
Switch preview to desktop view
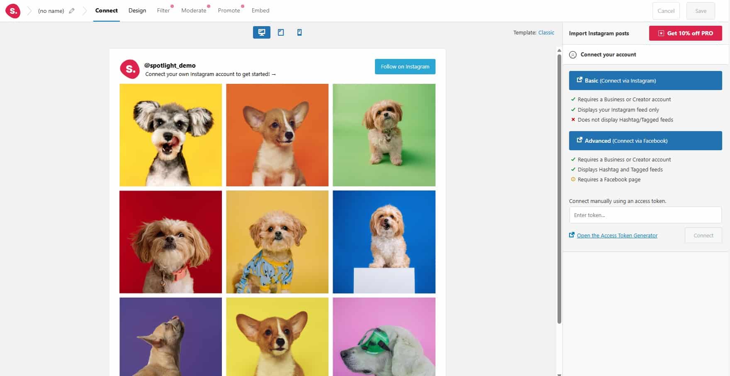click(261, 32)
